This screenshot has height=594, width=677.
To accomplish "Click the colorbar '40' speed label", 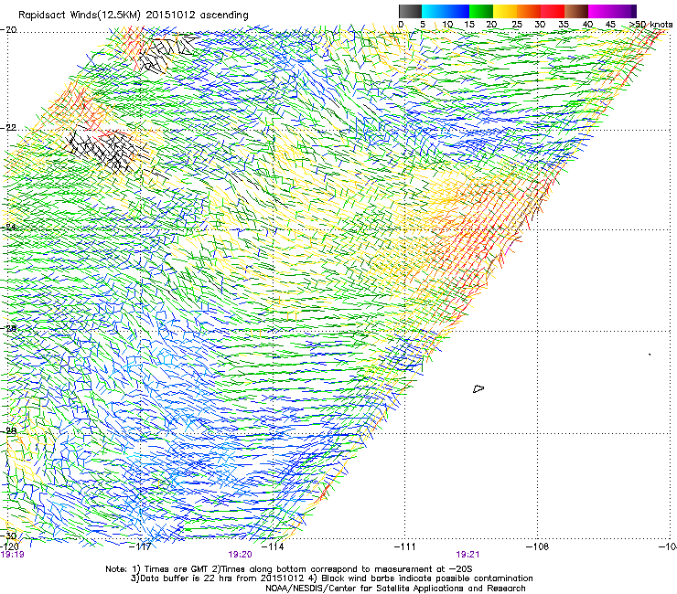I will tap(587, 25).
